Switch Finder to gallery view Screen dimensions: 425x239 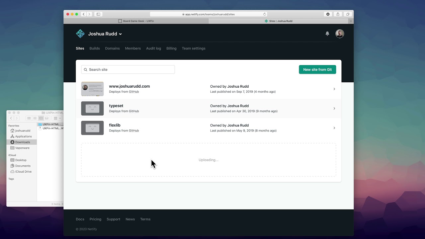tap(47, 118)
